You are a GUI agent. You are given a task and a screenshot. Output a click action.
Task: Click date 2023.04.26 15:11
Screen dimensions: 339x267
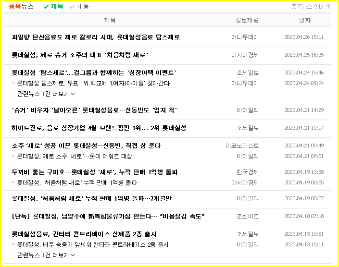pos(304,37)
